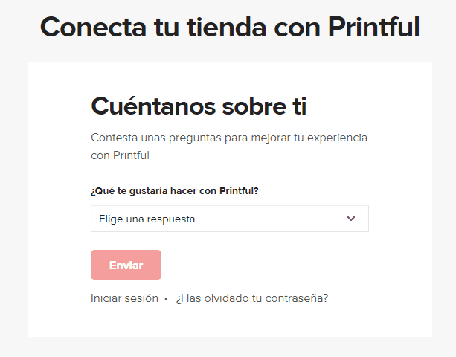The height and width of the screenshot is (357, 456).
Task: Click the divider line below Enviar
Action: point(229,283)
